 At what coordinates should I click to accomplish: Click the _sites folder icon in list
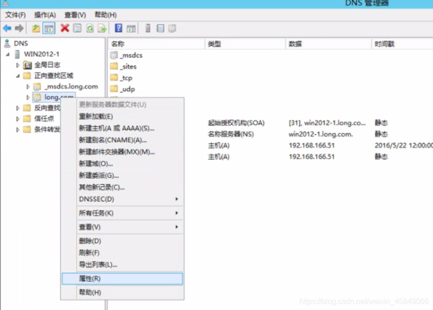point(114,66)
